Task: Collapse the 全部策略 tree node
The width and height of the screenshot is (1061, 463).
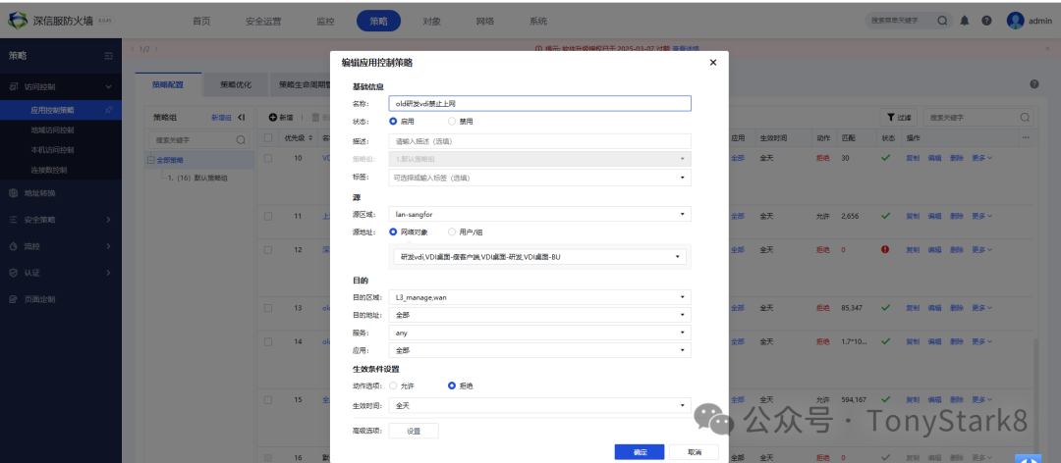Action: coord(150,160)
